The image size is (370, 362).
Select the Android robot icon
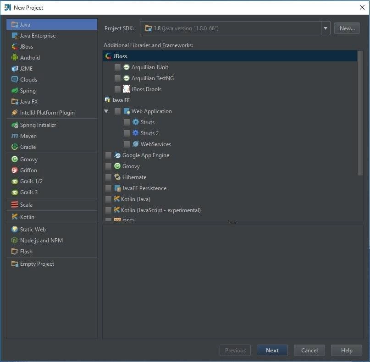[x=15, y=58]
